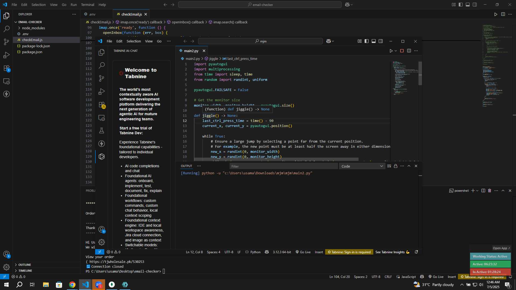
Task: Open Search view in back window activity bar
Action: pos(6,29)
